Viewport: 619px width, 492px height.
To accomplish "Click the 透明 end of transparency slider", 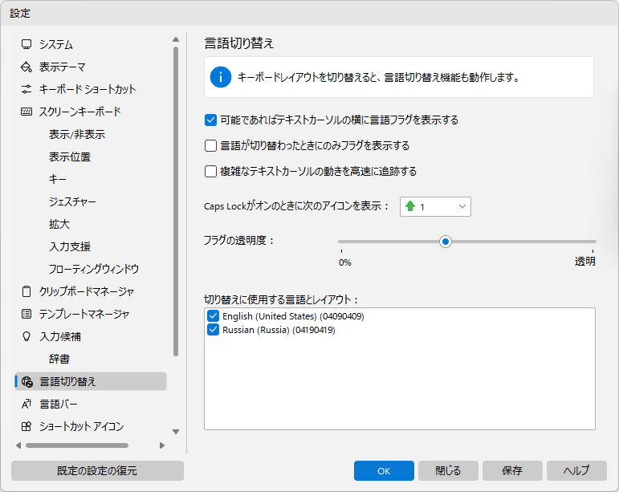I will click(x=584, y=262).
